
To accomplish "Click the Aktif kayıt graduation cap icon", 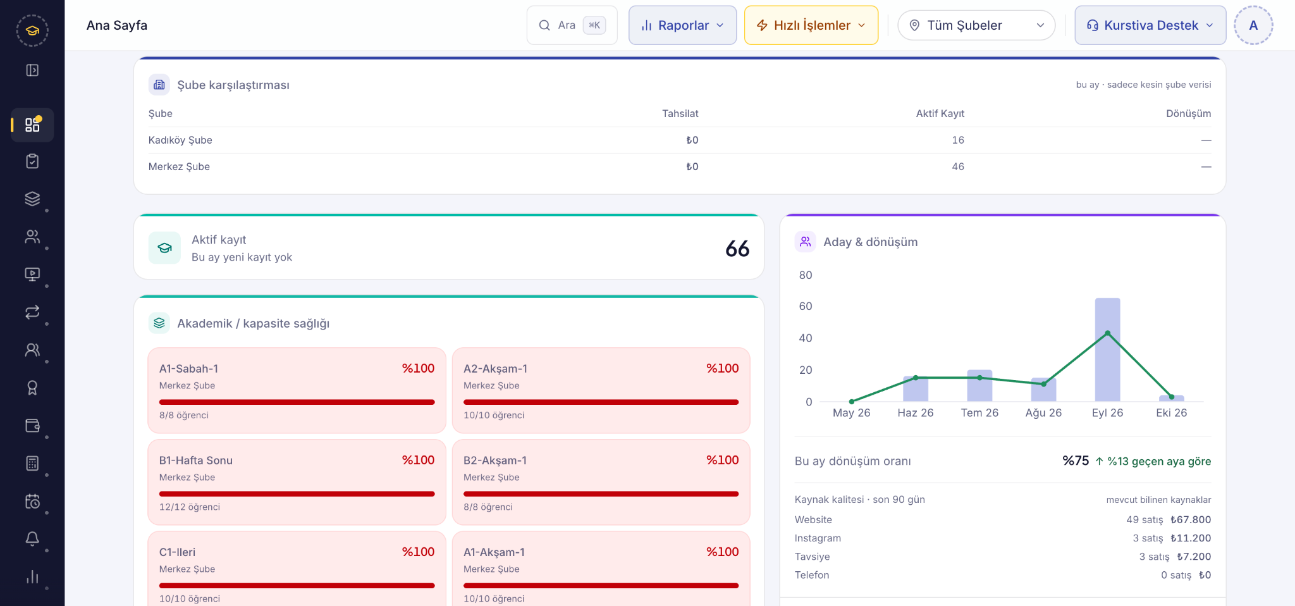I will (x=165, y=248).
